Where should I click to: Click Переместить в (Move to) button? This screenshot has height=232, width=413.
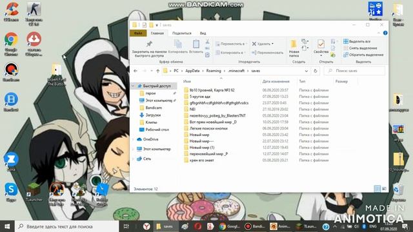231,44
